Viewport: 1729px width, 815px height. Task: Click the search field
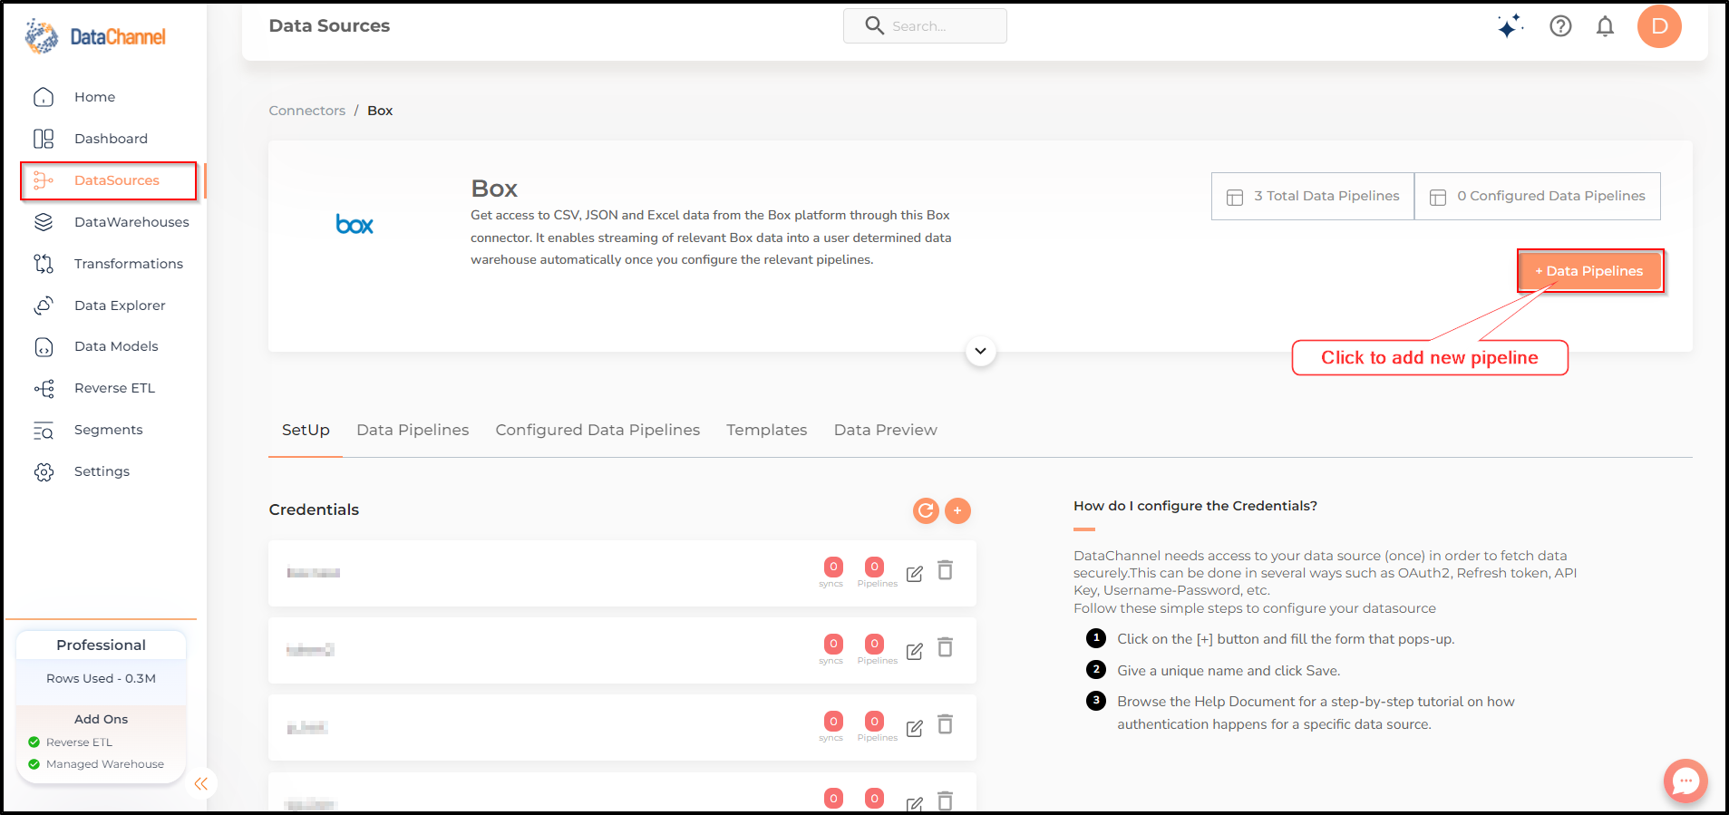pos(925,25)
